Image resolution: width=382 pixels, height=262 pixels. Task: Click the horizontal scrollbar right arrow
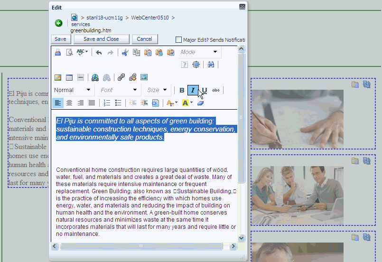[233, 246]
